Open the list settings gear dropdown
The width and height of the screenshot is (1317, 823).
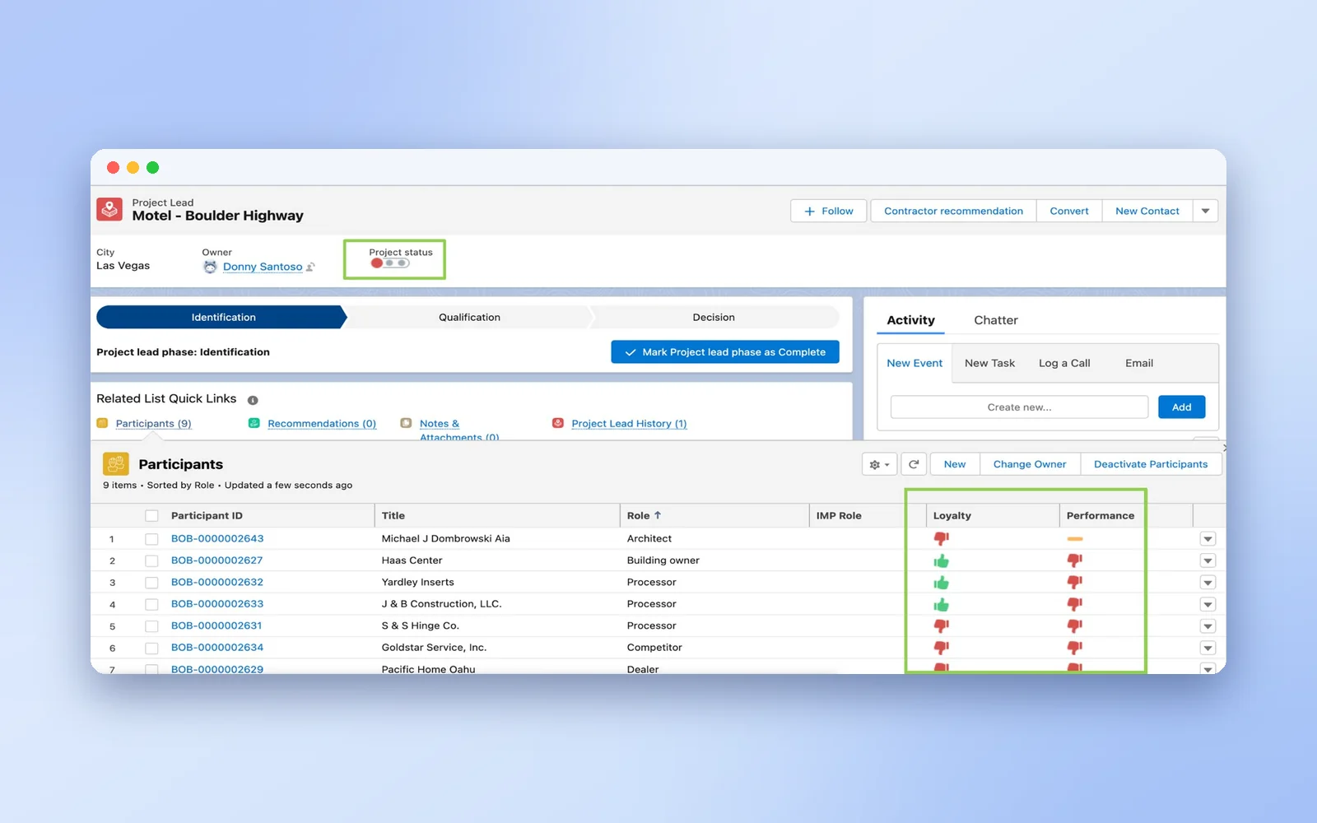(880, 464)
